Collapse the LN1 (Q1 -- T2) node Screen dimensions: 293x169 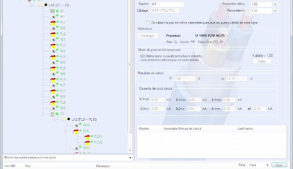(32, 5)
